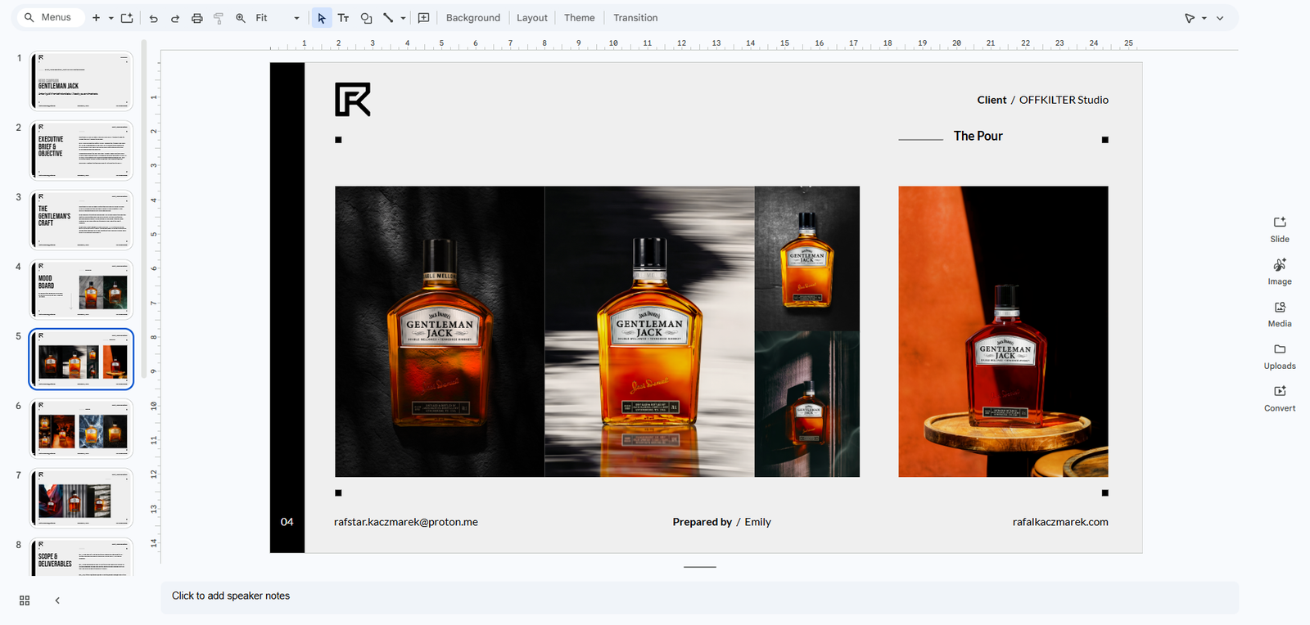
Task: Select slide 2 Executive Brief thumbnail
Action: click(x=81, y=151)
